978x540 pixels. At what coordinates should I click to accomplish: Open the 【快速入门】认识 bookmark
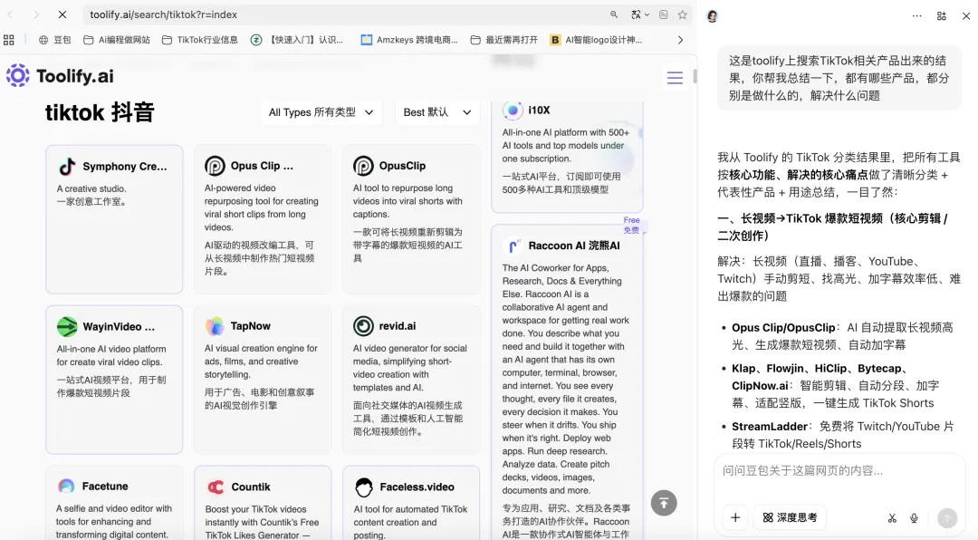[297, 40]
